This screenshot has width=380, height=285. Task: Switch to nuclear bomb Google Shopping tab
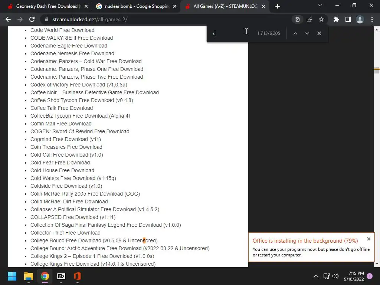click(x=136, y=6)
